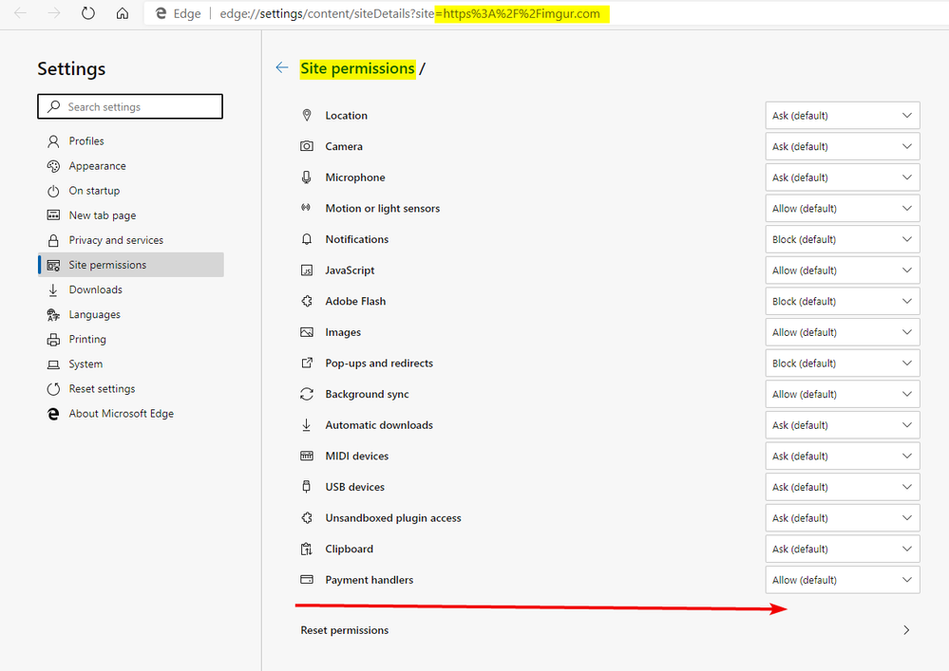Open the Printing settings section

[x=131, y=339]
